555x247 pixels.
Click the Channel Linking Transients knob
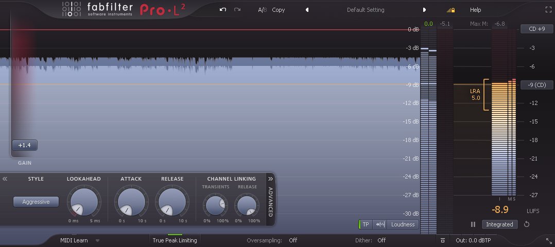(216, 206)
